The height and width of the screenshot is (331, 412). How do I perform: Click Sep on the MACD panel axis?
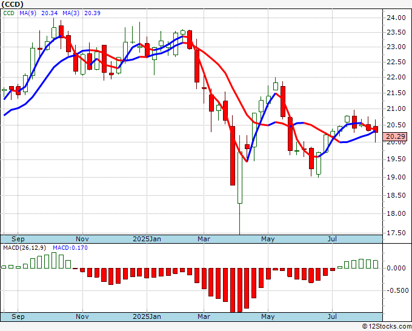pyautogui.click(x=18, y=316)
